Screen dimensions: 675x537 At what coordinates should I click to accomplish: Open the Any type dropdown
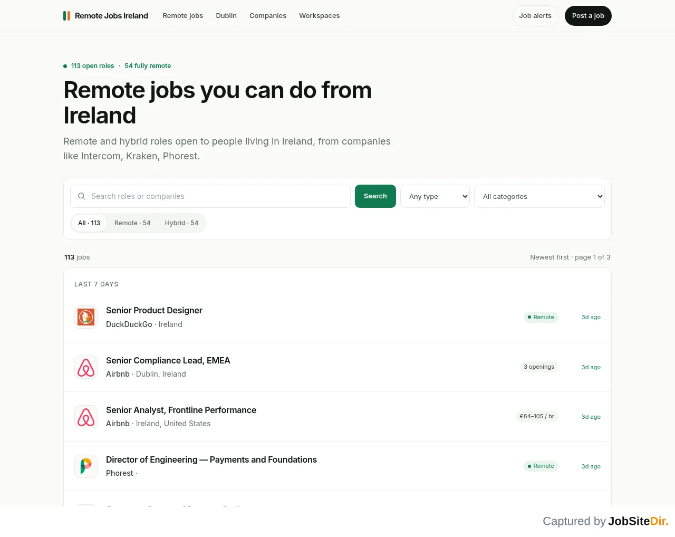[435, 196]
